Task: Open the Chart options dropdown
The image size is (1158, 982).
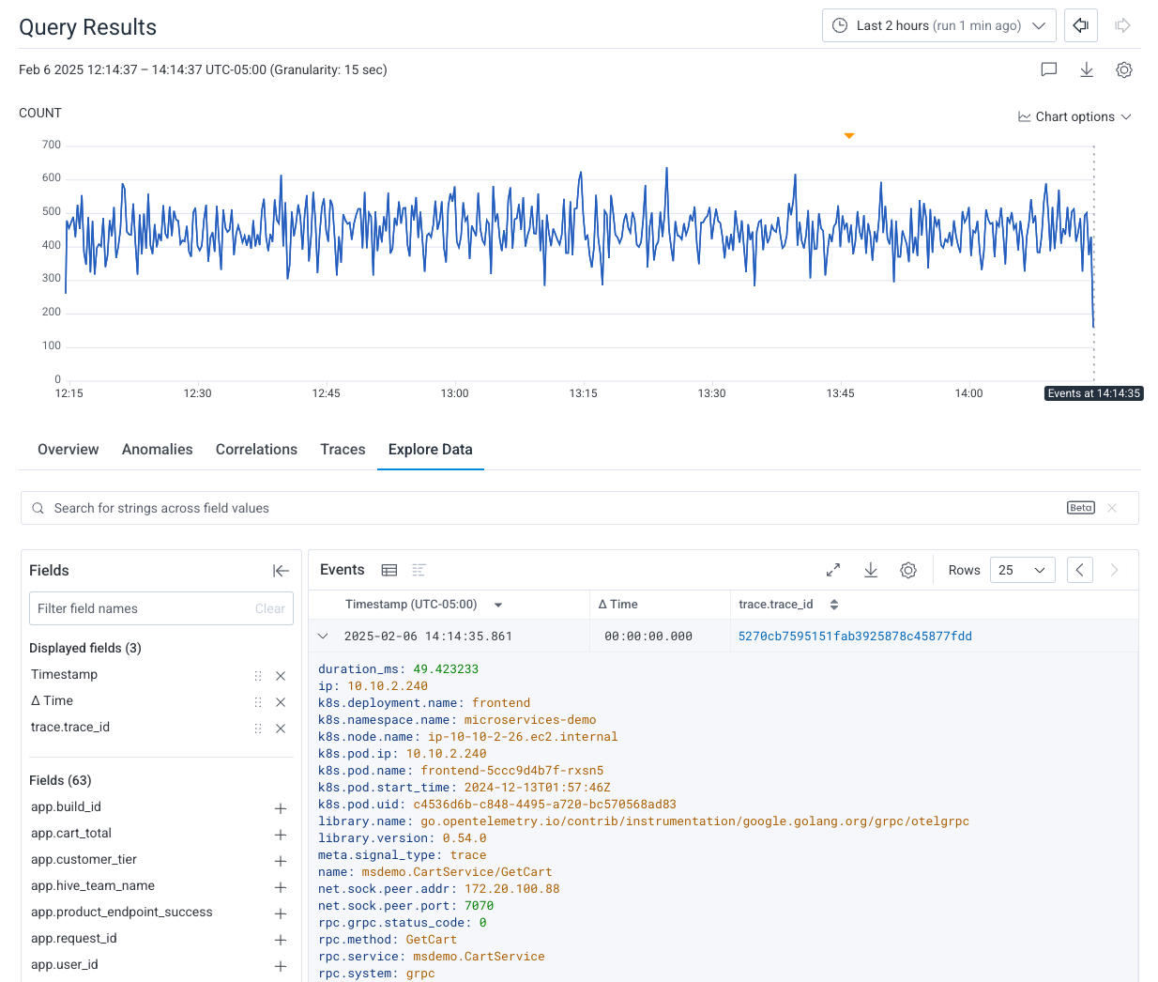Action: point(1074,116)
